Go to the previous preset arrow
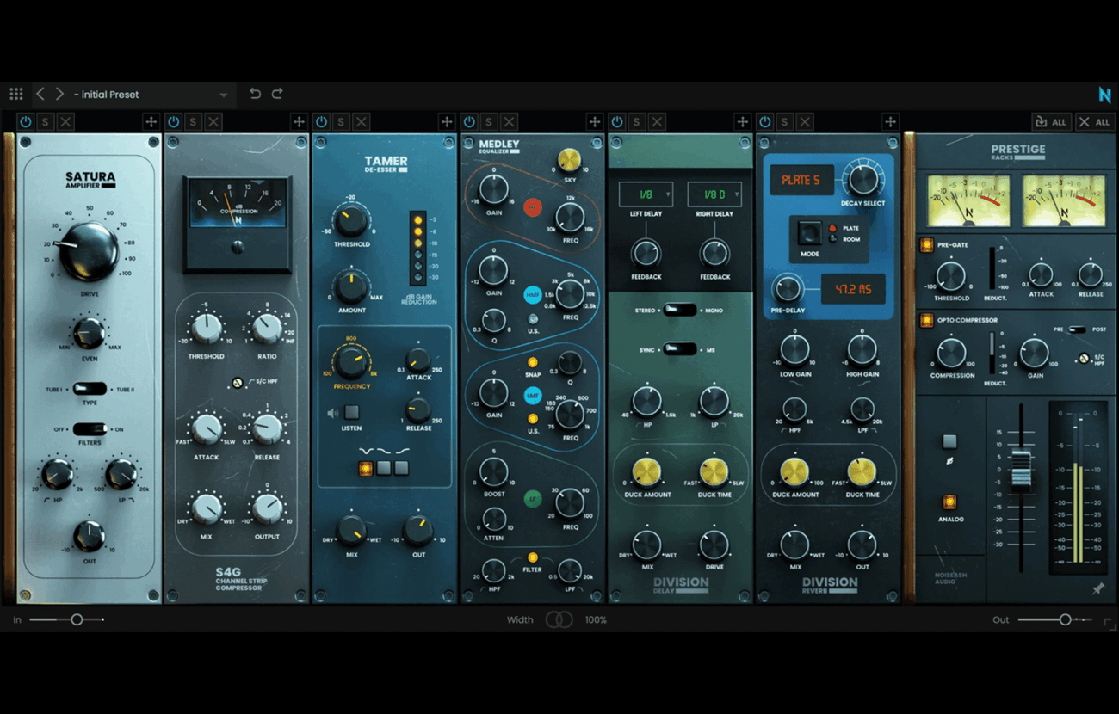The height and width of the screenshot is (714, 1119). (x=40, y=94)
